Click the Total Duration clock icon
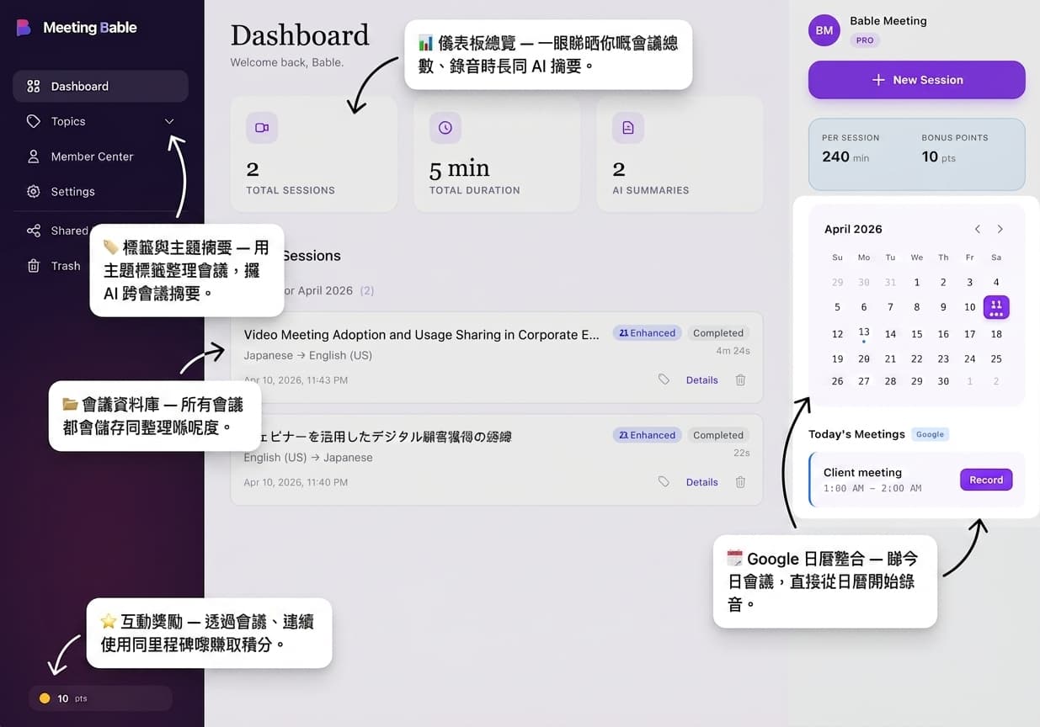Image resolution: width=1040 pixels, height=727 pixels. click(445, 127)
